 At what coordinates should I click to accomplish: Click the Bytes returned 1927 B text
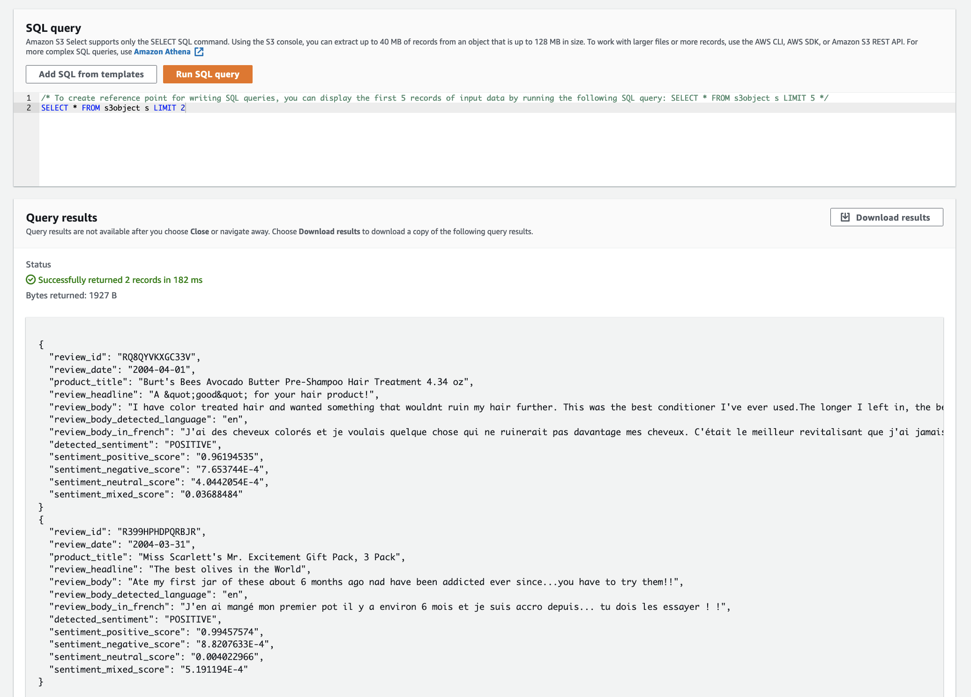(x=71, y=296)
